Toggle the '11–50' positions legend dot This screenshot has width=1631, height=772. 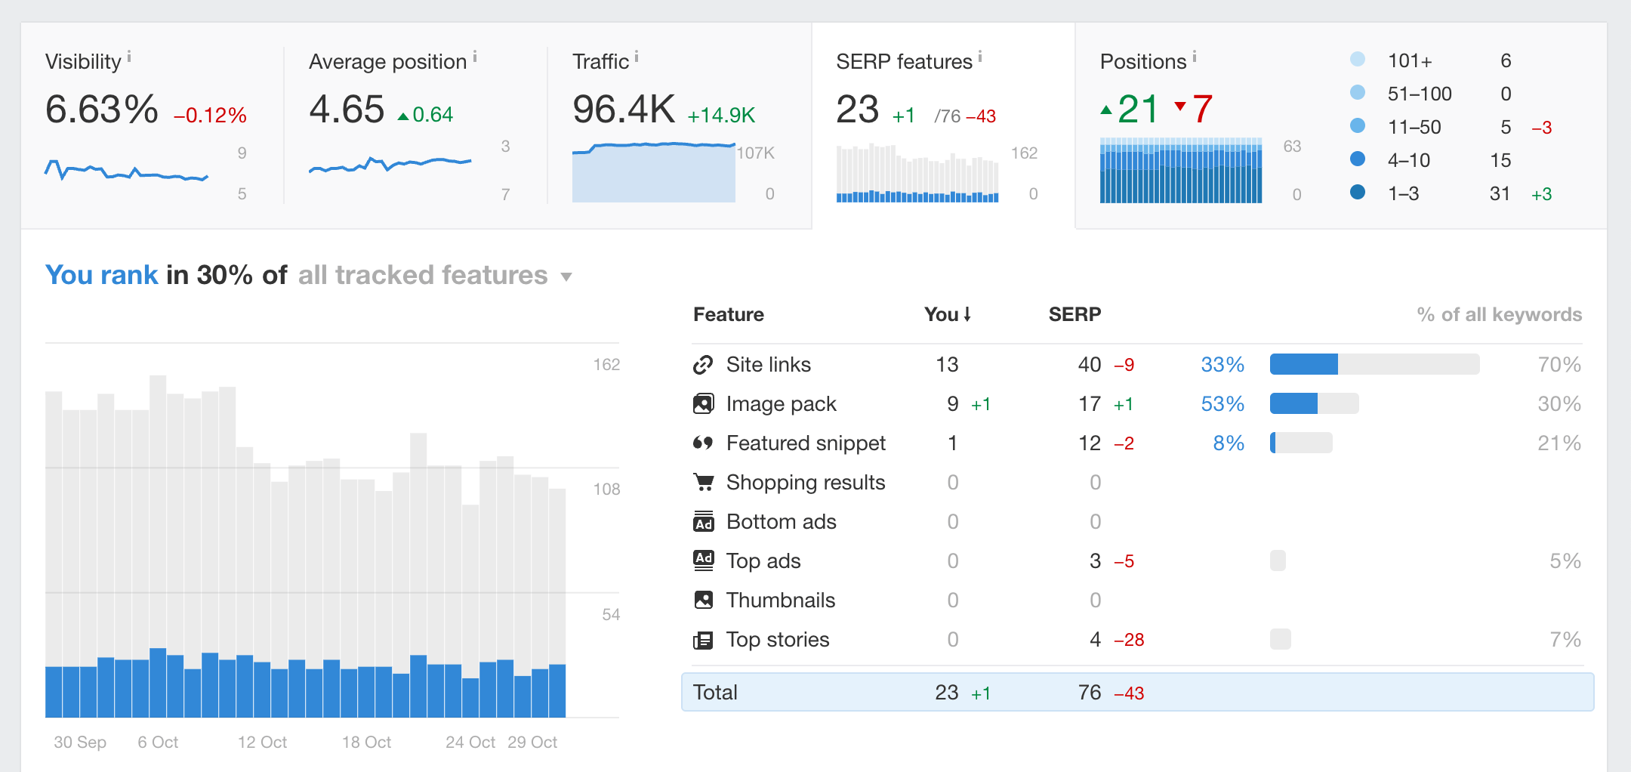[1358, 126]
